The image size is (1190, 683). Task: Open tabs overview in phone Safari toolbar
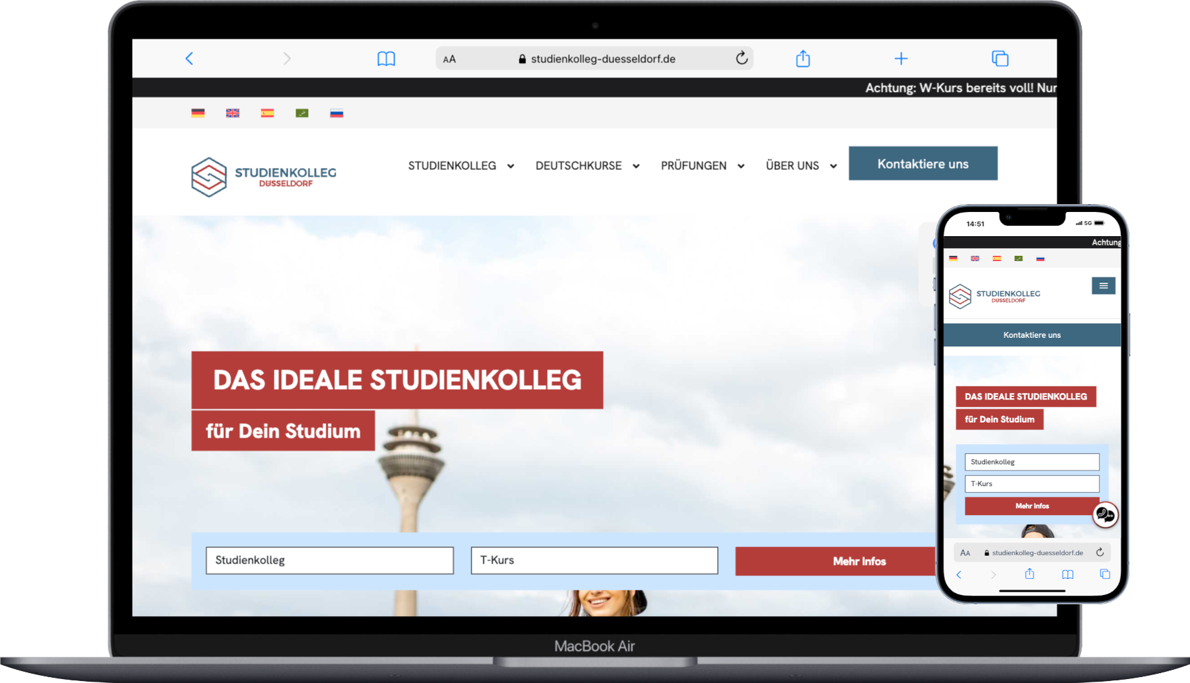1105,574
